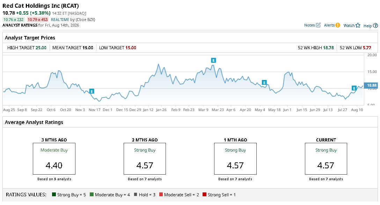Viewport: 380px width, 205px height.
Task: Click the 52 WK HIGH 18.78 value
Action: click(x=328, y=48)
